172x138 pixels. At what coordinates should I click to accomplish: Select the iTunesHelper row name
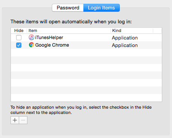[x=49, y=38]
